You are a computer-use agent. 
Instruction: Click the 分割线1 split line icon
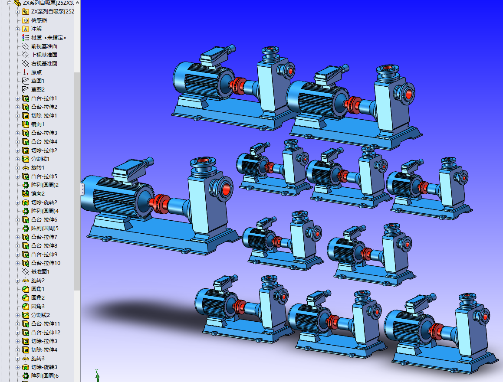click(x=26, y=159)
